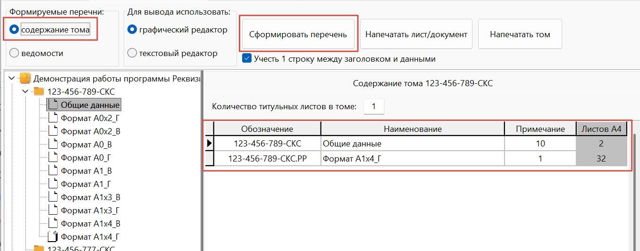
Task: Choose «графический редактор» for output
Action: tap(132, 30)
